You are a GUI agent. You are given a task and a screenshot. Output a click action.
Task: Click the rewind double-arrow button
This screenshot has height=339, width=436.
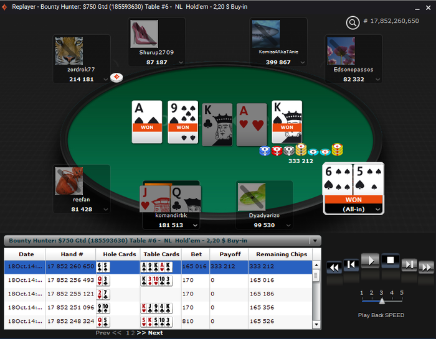click(334, 267)
